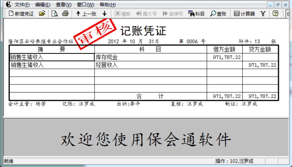
Task: Open voucher via the folder icon
Action: click(42, 13)
